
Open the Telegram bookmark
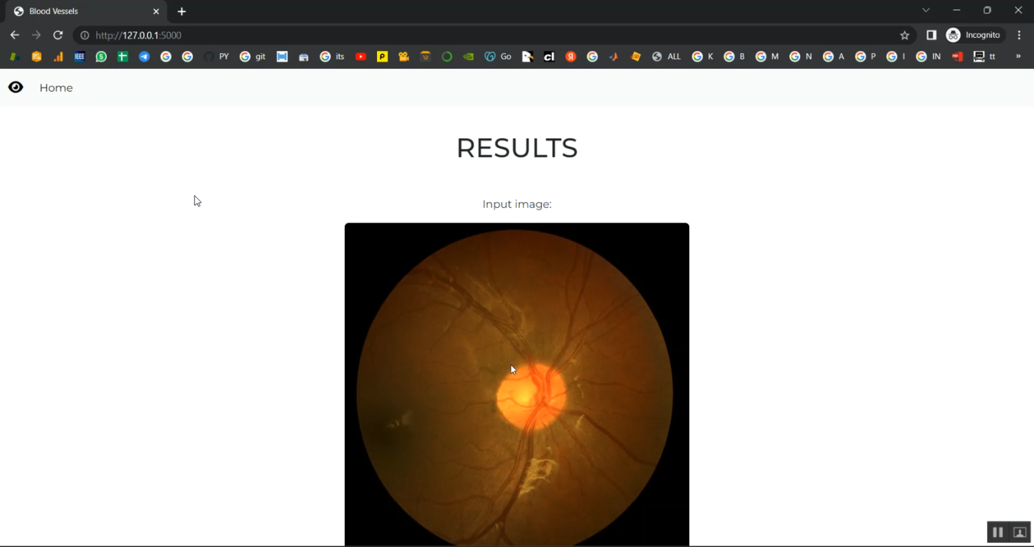(x=144, y=56)
